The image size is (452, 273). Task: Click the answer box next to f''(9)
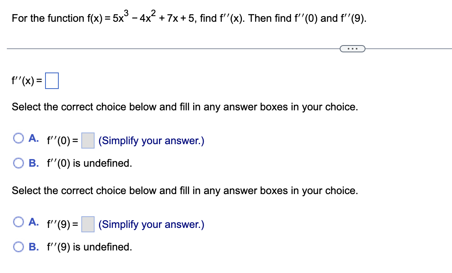point(88,224)
